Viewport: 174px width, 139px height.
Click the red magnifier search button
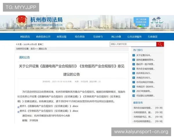160,44
